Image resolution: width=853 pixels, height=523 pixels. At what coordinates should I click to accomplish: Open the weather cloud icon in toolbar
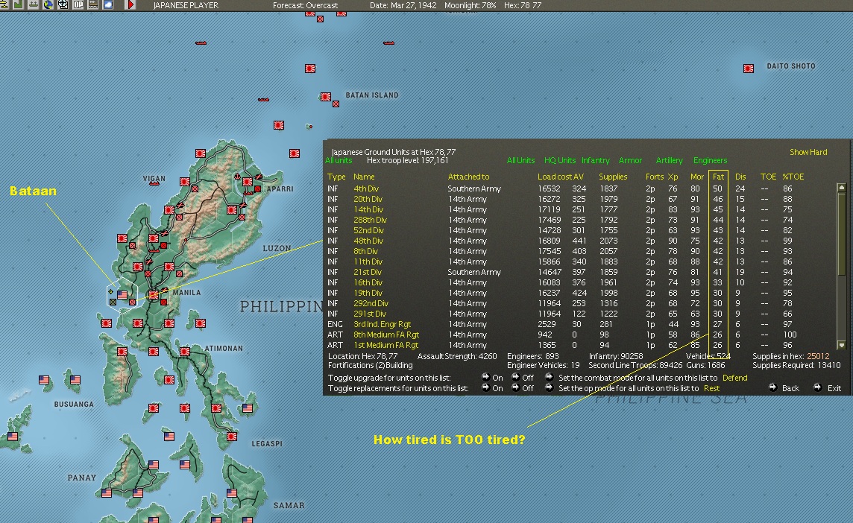click(x=108, y=5)
